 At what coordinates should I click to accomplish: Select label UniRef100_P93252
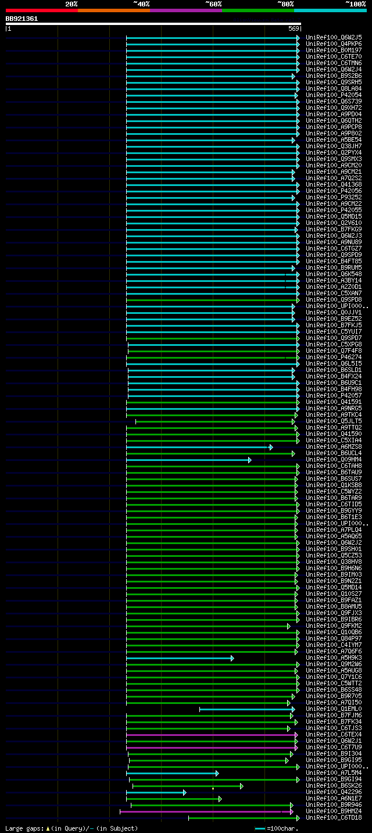334,197
